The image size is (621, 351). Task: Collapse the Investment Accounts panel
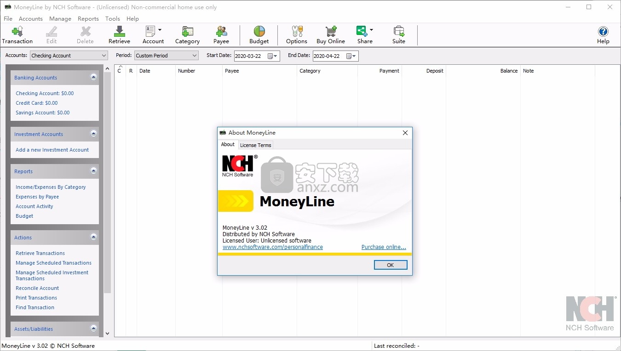(94, 134)
